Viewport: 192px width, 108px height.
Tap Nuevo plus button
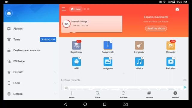tap(72, 95)
